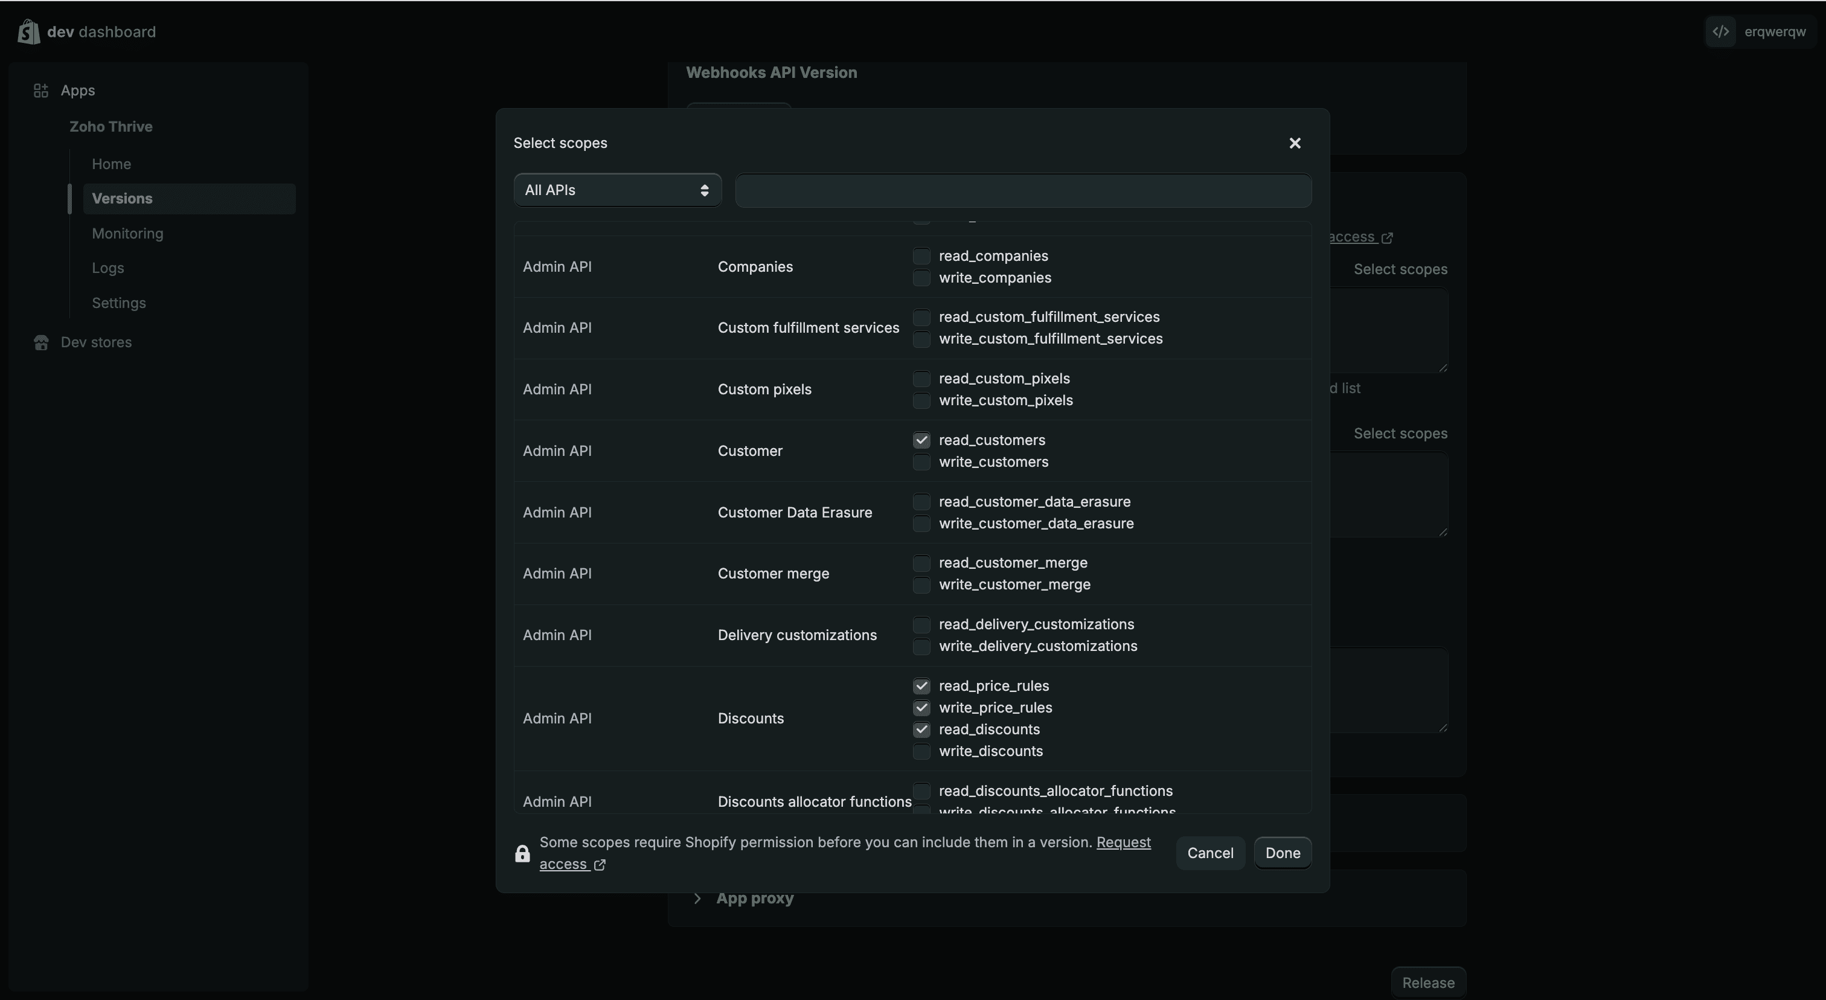Viewport: 1826px width, 1000px height.
Task: Expand the App proxy section chevron
Action: coord(697,899)
